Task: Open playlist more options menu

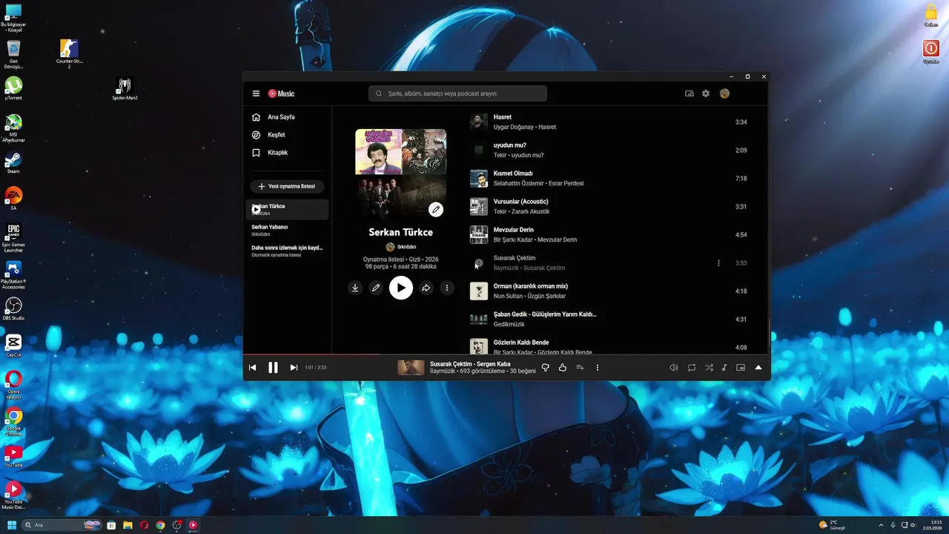Action: coord(446,288)
